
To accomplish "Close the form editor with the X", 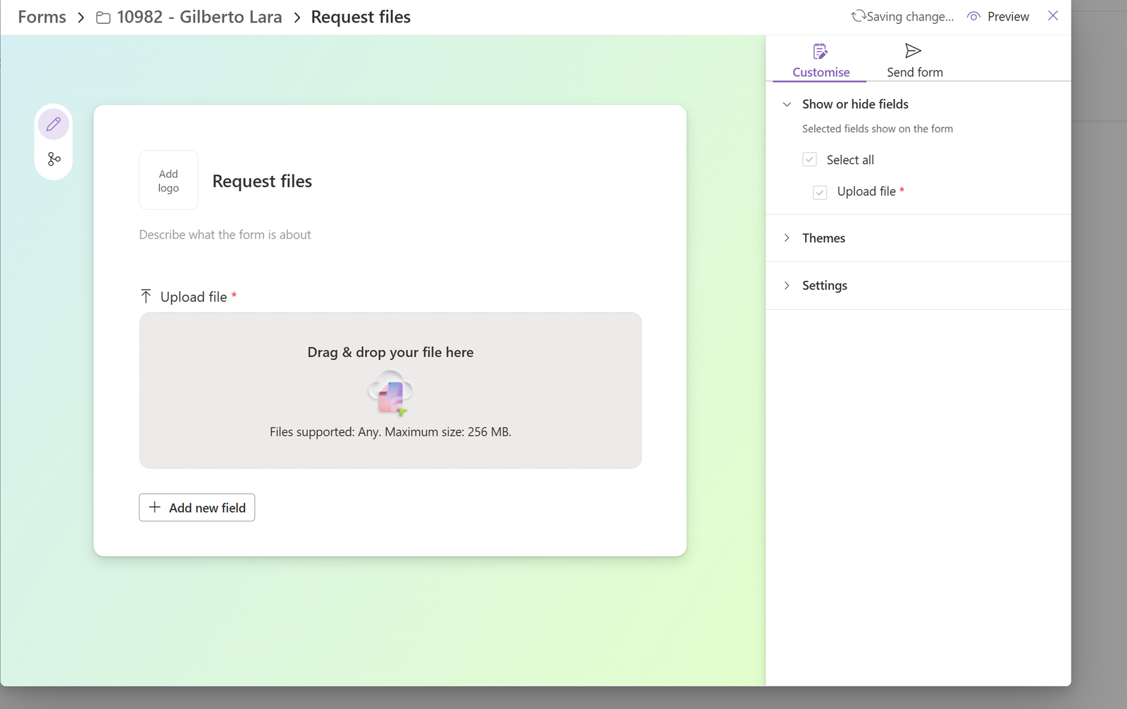I will 1052,15.
